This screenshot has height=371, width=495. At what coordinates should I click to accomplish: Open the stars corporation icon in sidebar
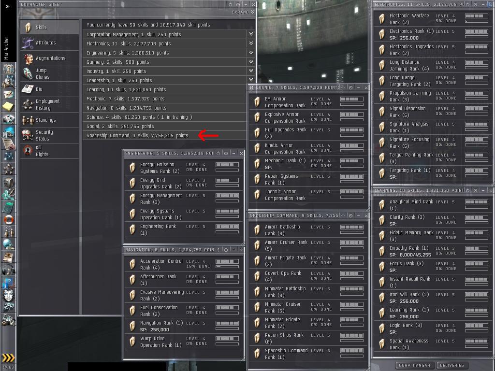(9, 169)
